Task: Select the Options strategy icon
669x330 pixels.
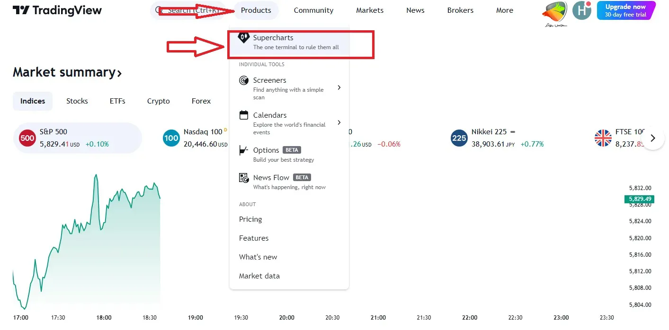Action: click(x=244, y=150)
